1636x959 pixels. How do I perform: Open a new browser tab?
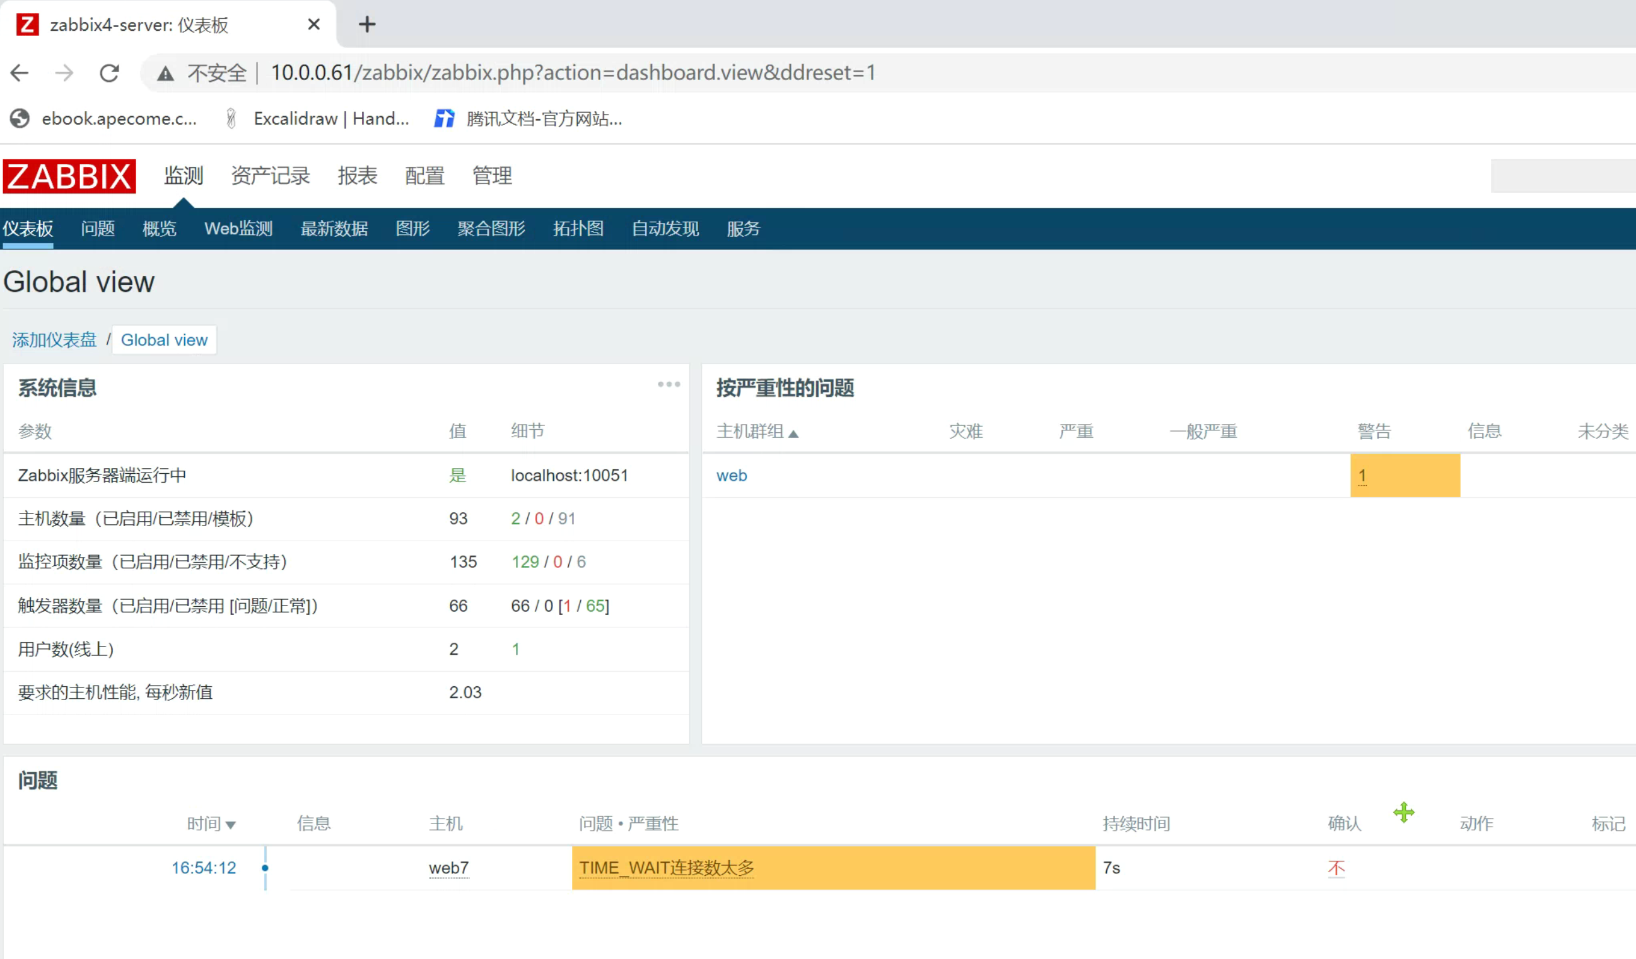pos(367,25)
